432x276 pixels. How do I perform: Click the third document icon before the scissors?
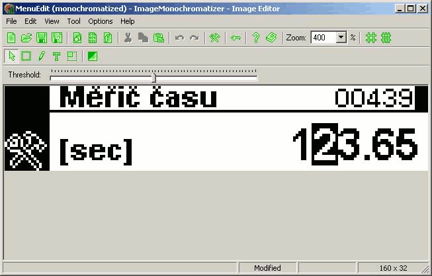tap(108, 38)
